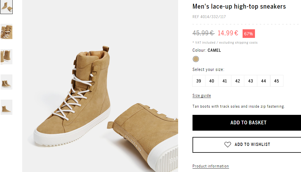Open the fourth thumbnail of the sneaker pair

(6, 82)
